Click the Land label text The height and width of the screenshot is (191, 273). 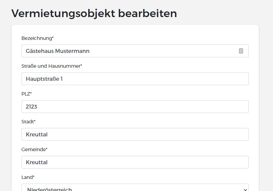point(28,177)
